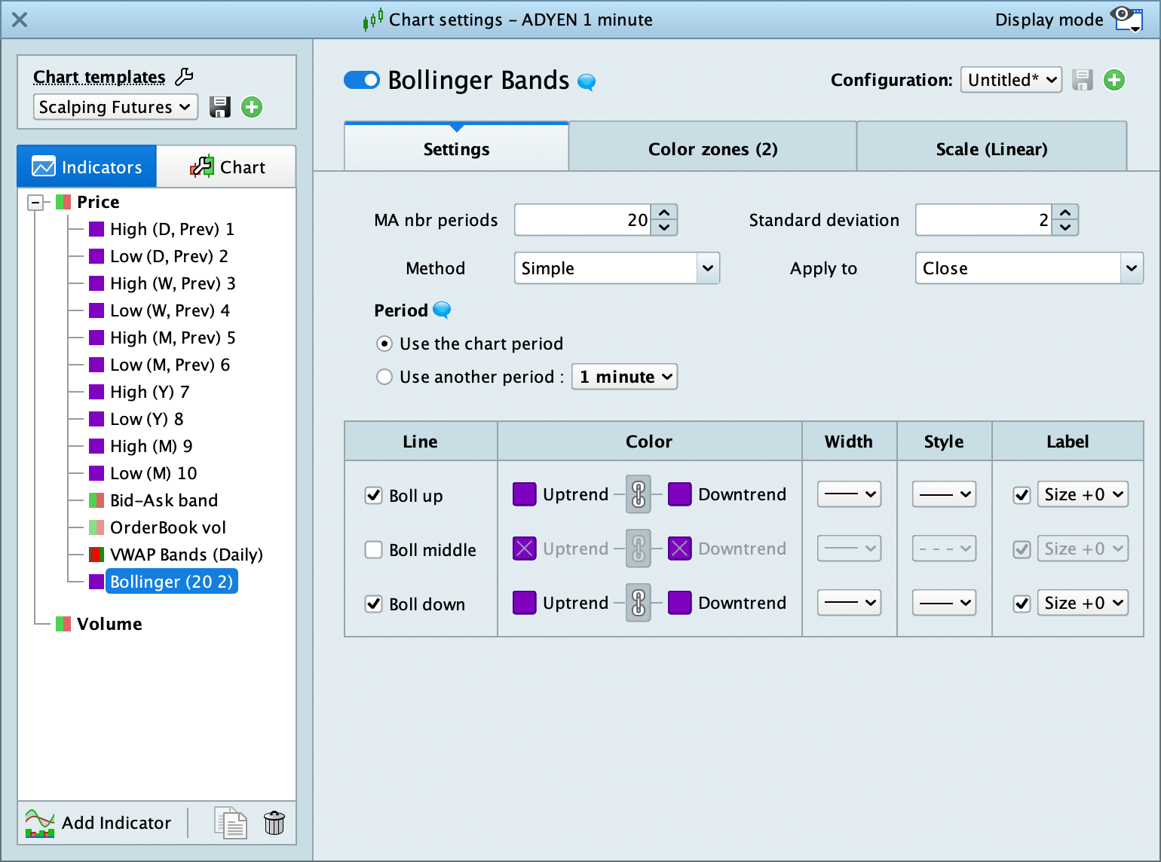Save the Scalping Futures chart template
The width and height of the screenshot is (1161, 862).
point(219,107)
